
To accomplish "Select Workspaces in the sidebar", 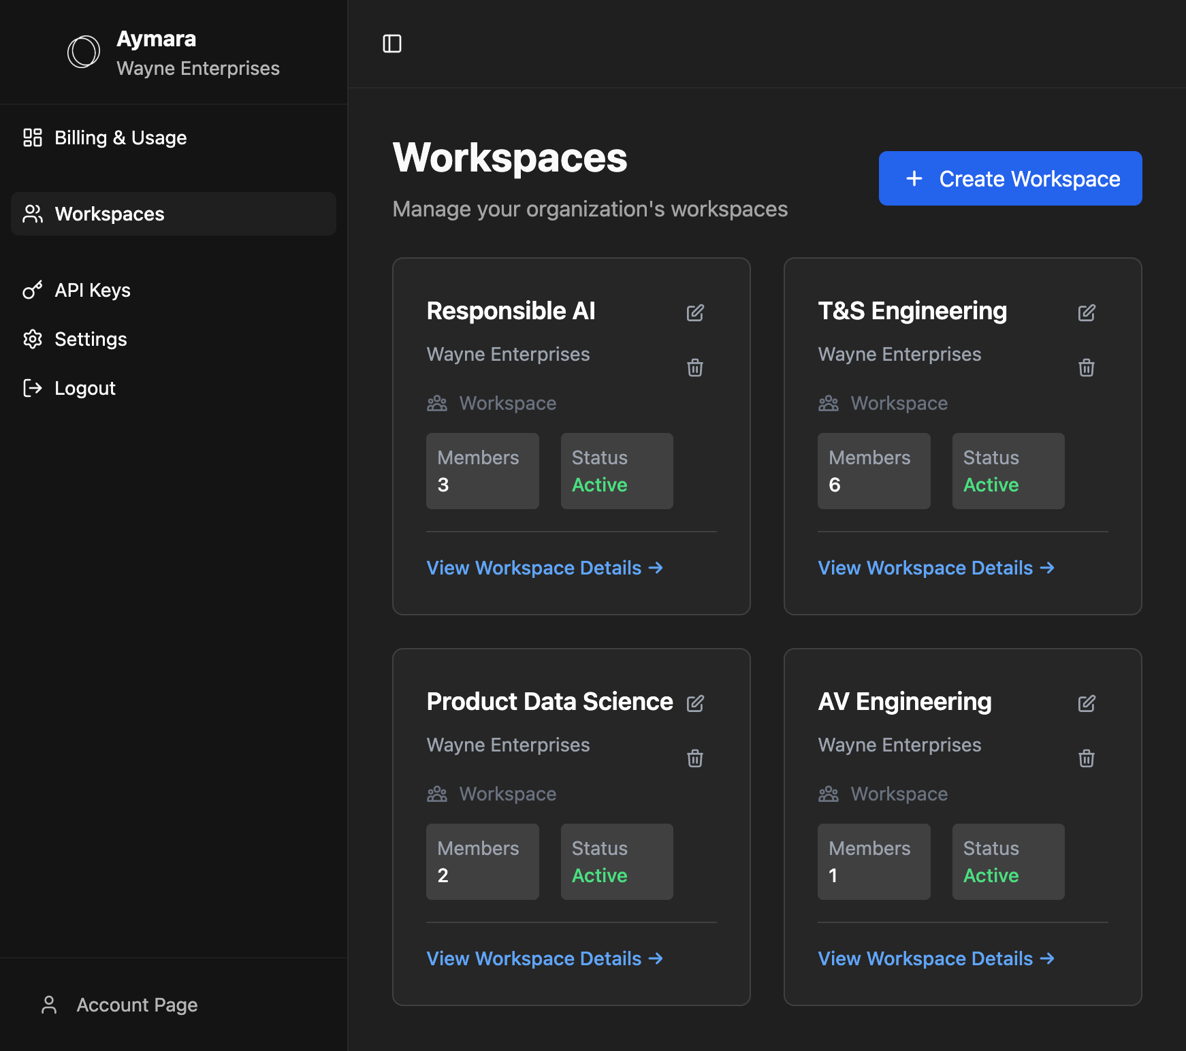I will 174,214.
